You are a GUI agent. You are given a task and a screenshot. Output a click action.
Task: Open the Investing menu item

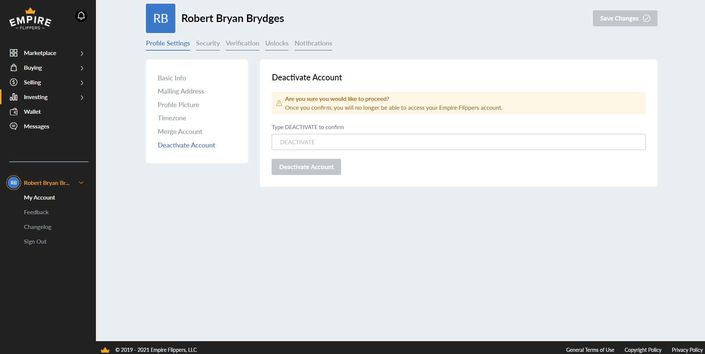click(36, 97)
